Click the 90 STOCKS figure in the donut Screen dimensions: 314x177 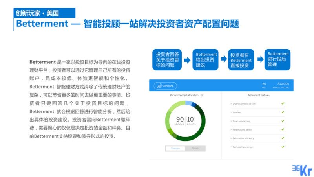(179, 121)
